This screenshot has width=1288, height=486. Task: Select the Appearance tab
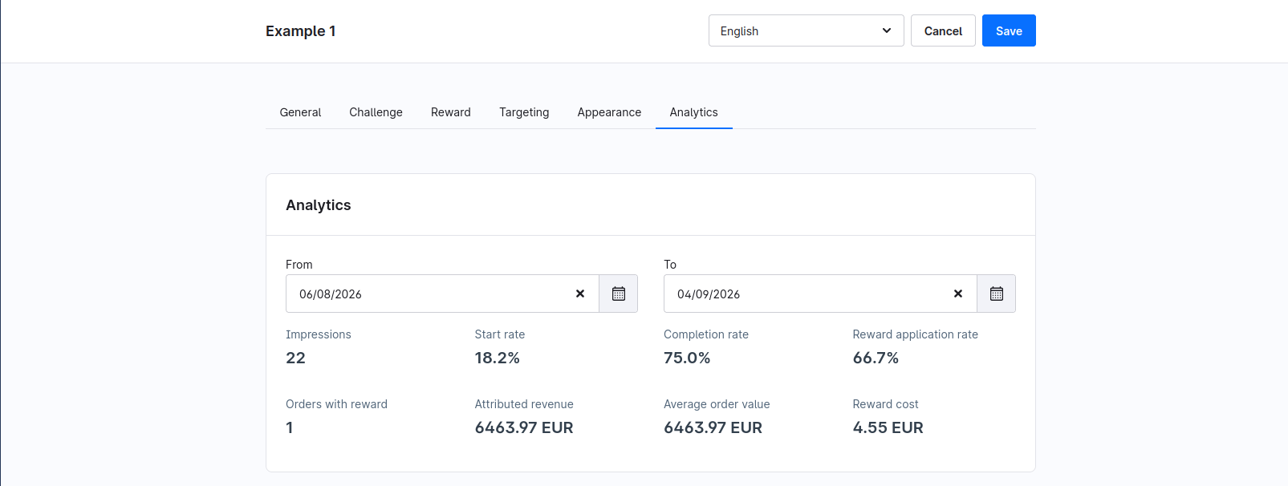point(609,112)
